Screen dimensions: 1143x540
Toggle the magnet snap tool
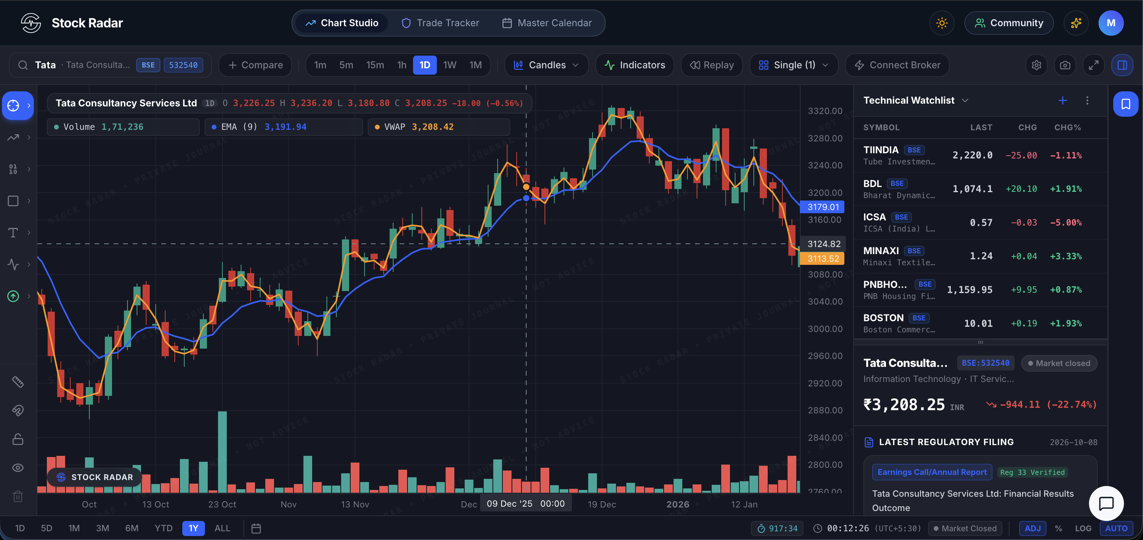tap(18, 411)
